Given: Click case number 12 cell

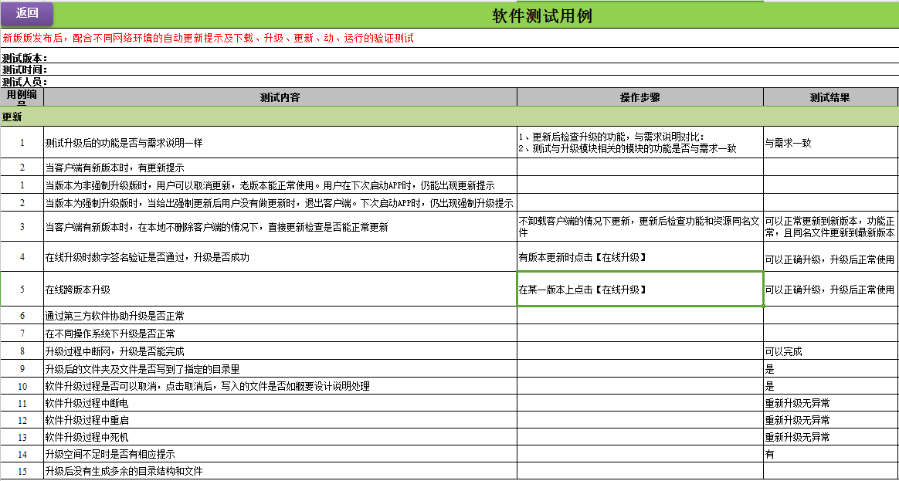Looking at the screenshot, I should [22, 420].
